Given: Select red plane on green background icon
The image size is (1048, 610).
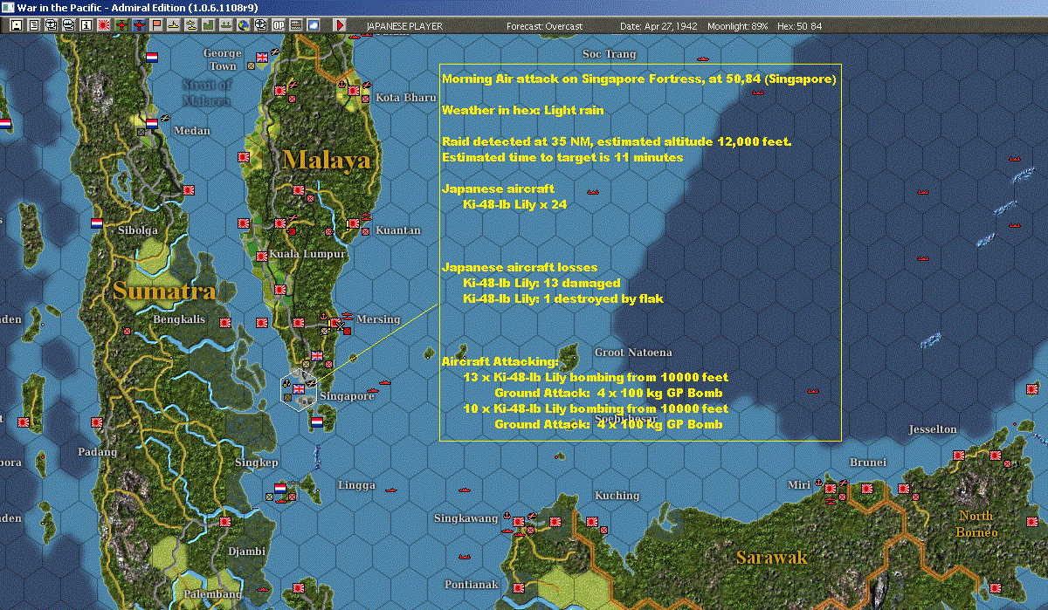Looking at the screenshot, I should click(121, 25).
